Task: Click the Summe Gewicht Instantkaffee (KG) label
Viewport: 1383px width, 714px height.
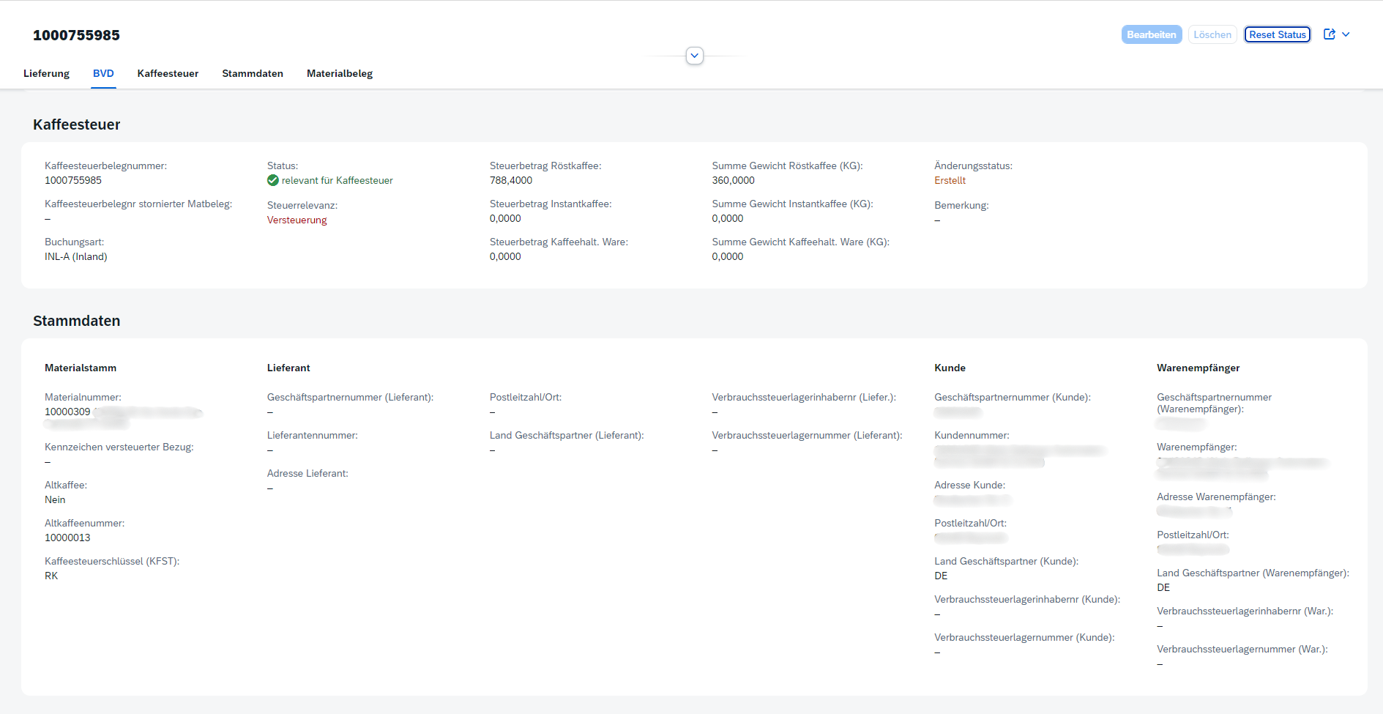Action: [x=792, y=204]
